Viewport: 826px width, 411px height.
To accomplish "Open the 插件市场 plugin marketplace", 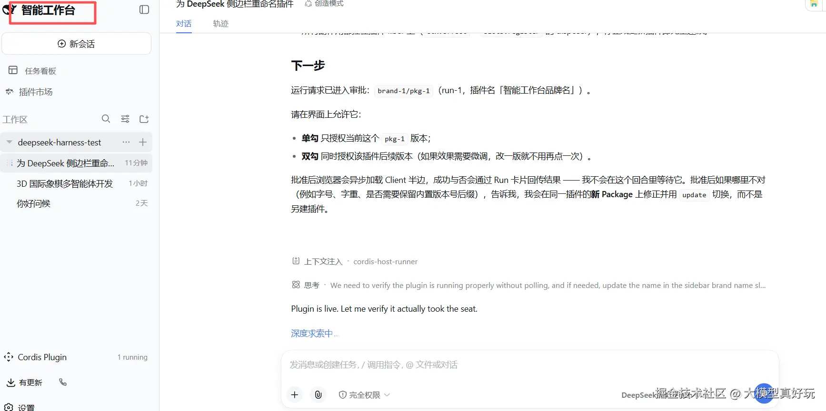I will tap(29, 92).
